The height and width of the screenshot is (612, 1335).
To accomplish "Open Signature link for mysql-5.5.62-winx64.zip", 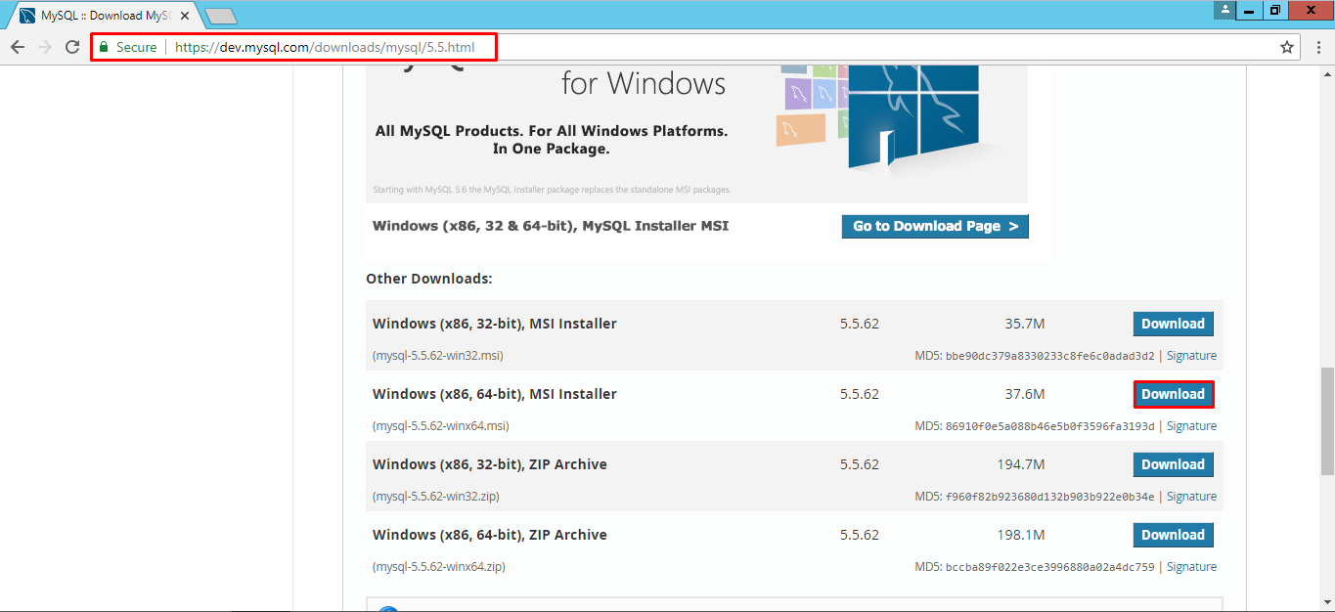I will [x=1191, y=567].
